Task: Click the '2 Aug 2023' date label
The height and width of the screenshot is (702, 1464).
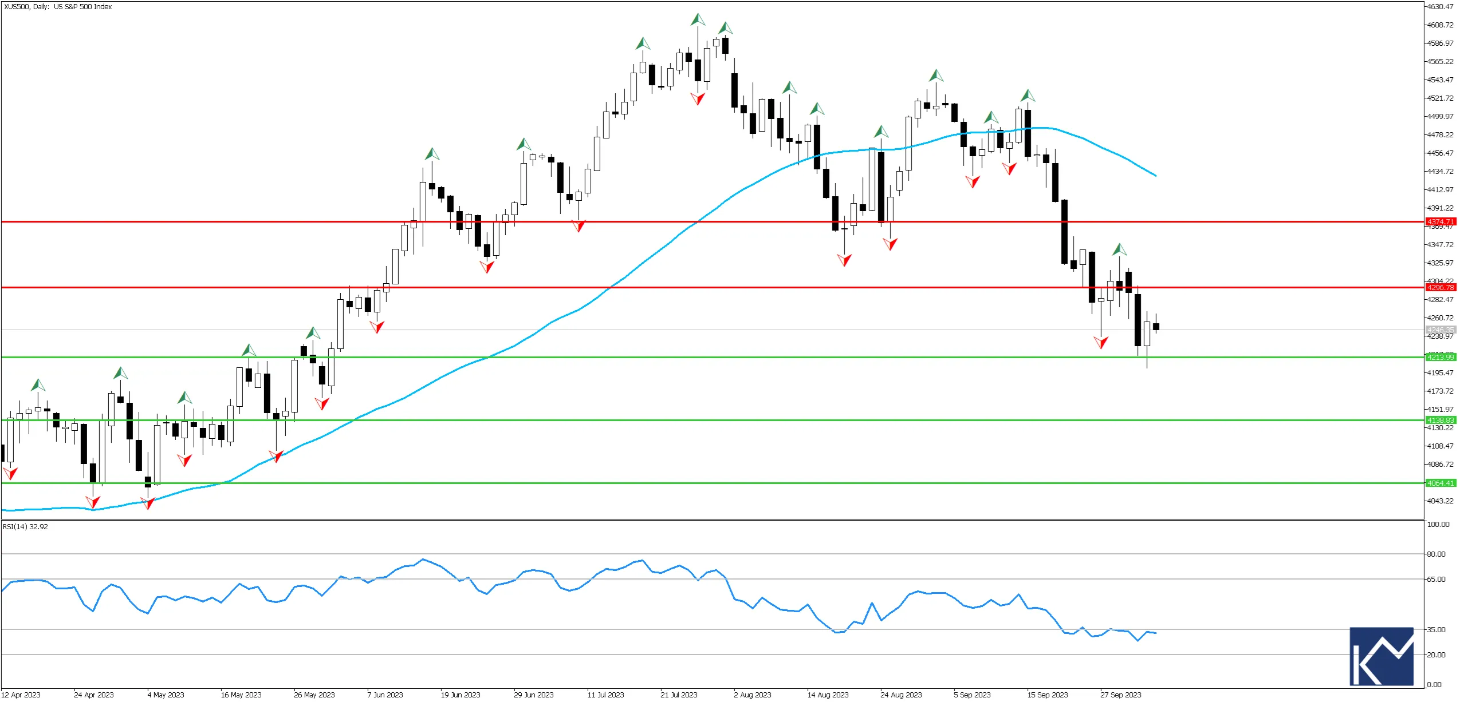Action: [x=753, y=695]
